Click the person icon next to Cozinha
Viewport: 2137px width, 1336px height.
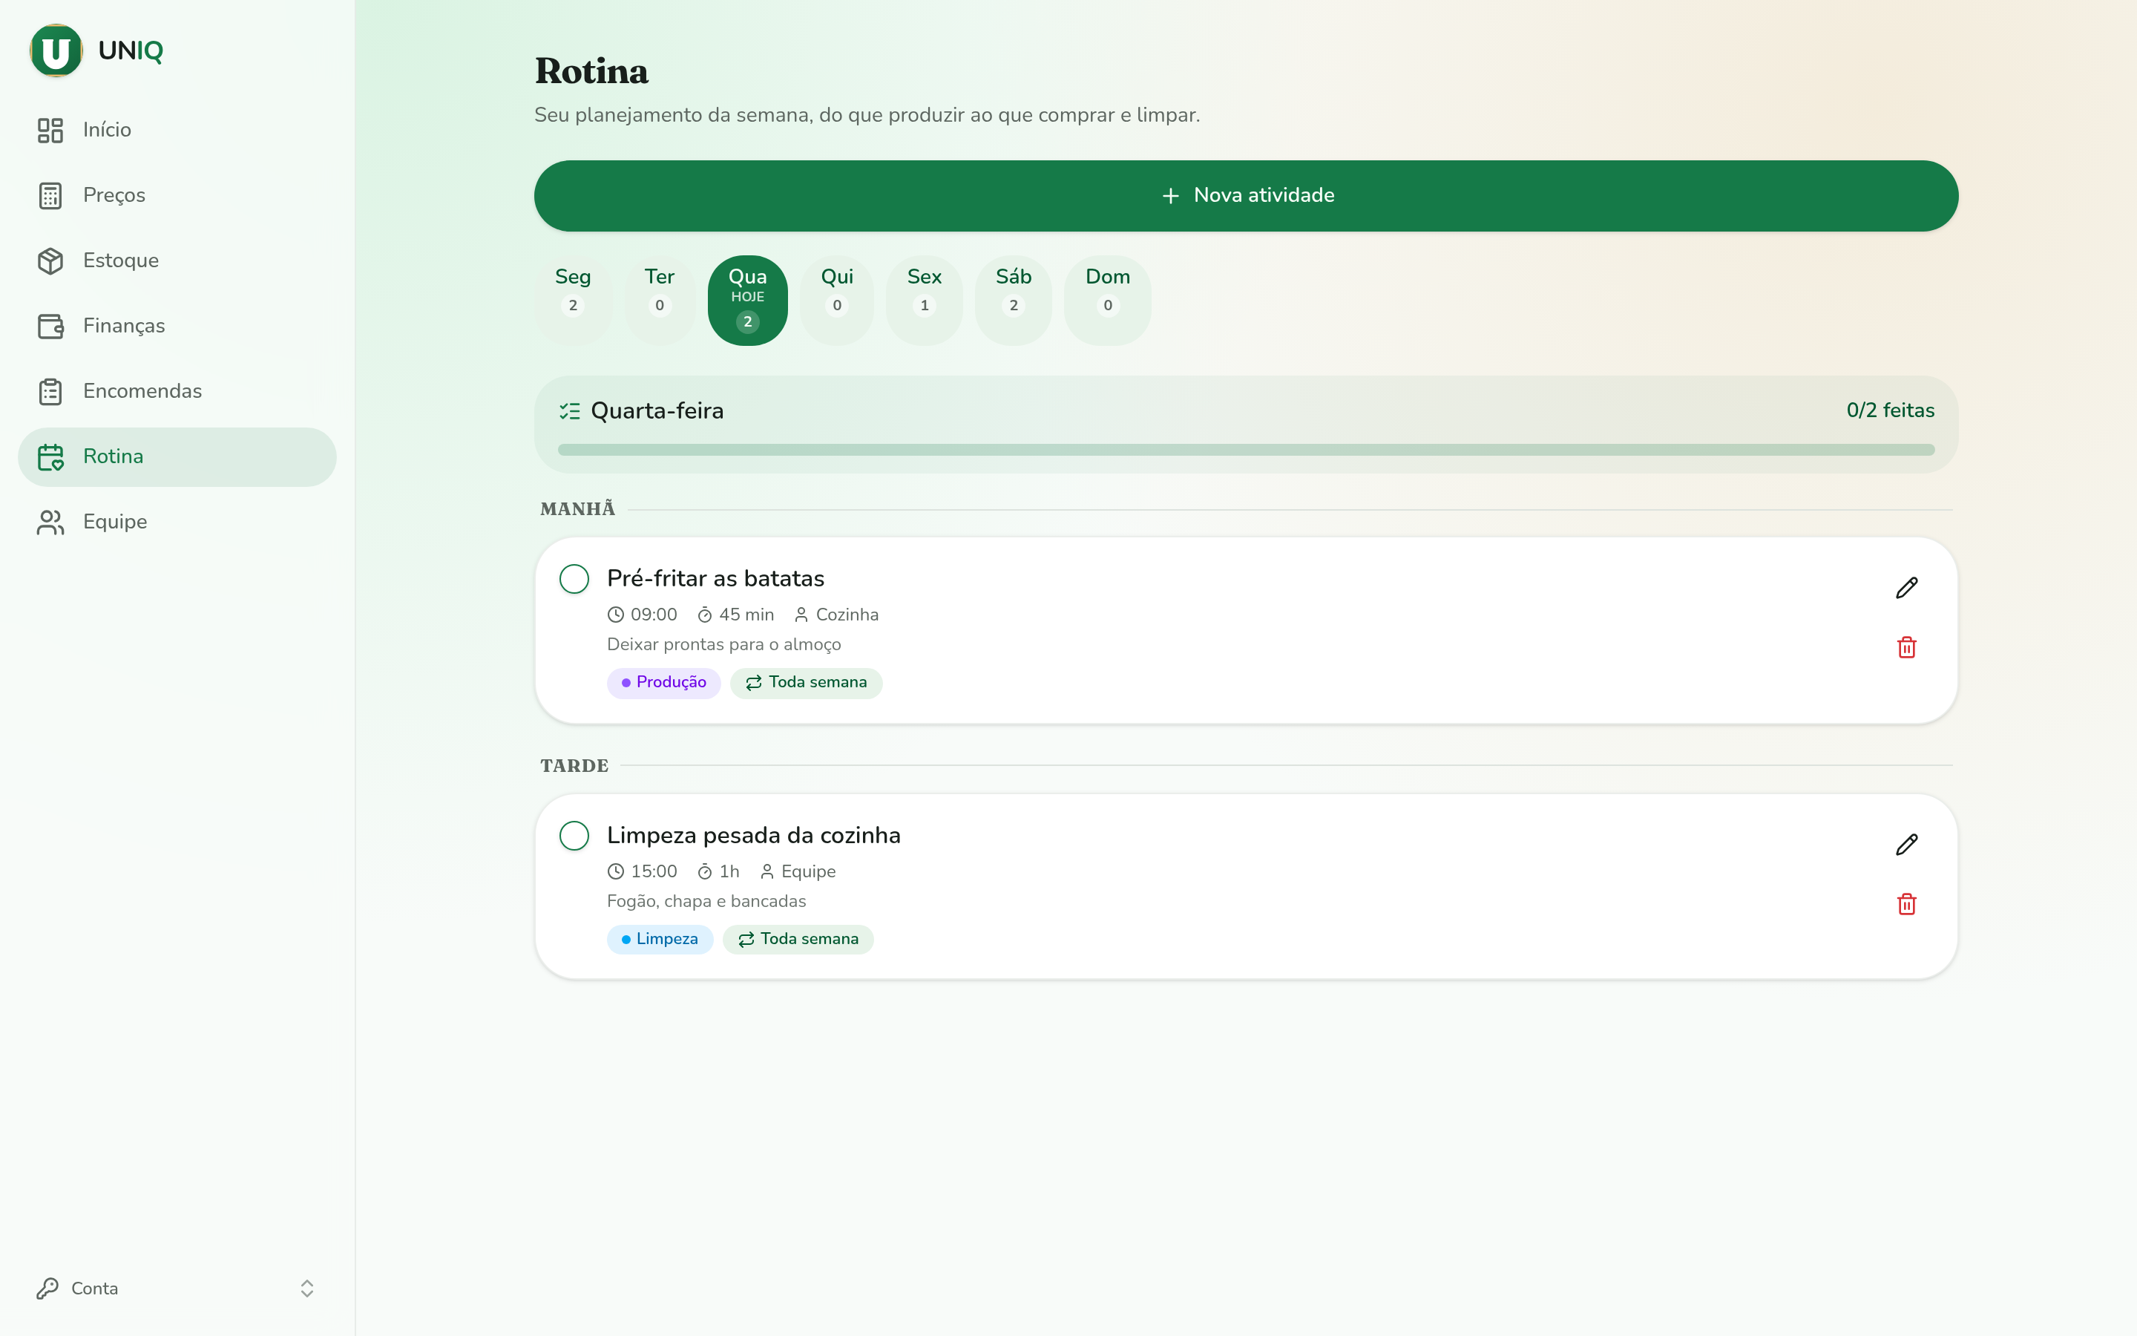tap(801, 614)
